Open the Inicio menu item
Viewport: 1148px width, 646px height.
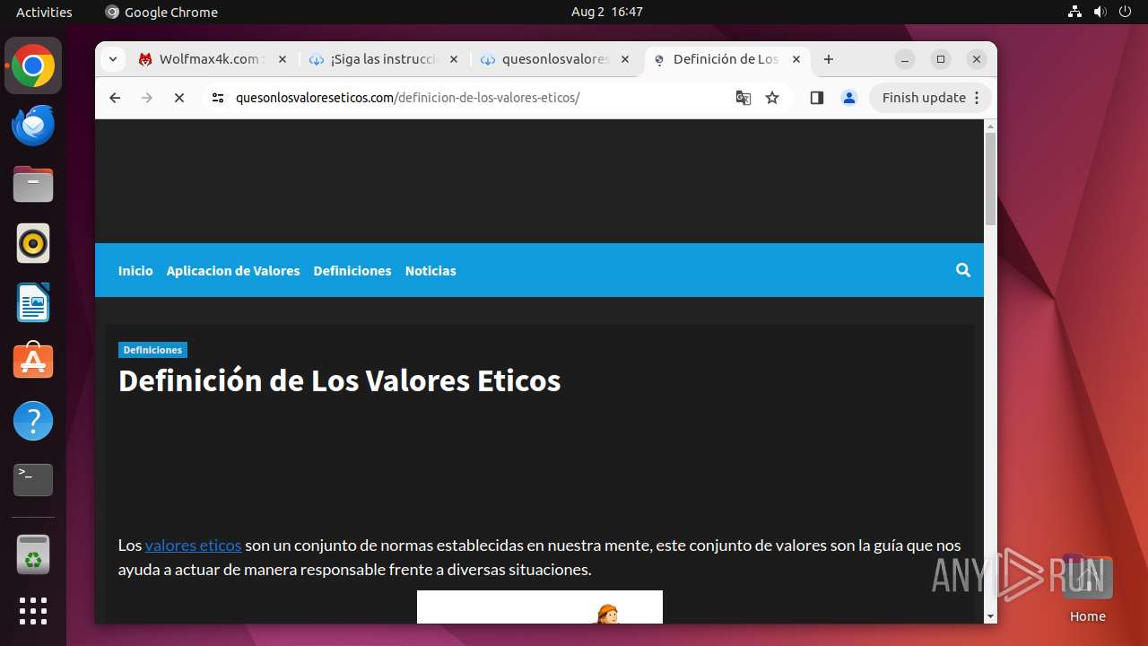click(135, 270)
